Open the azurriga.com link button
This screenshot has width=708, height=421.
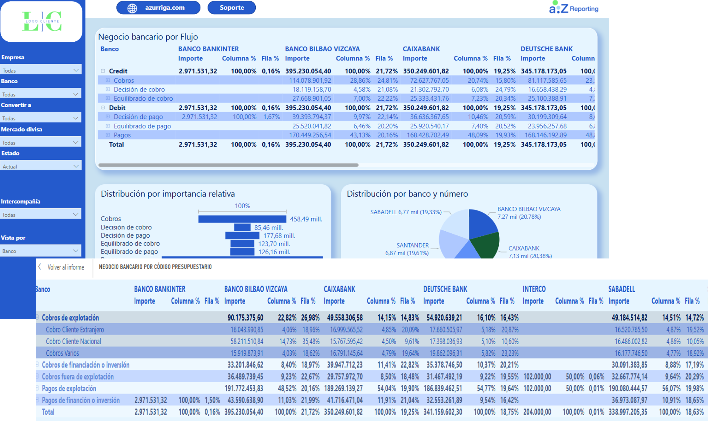158,8
